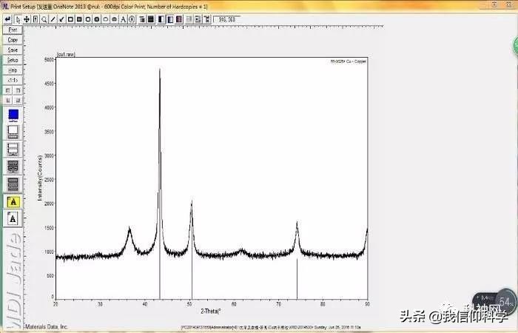This screenshot has height=333, width=518.
Task: Select the hollow rectangle tool
Action: [x=70, y=19]
